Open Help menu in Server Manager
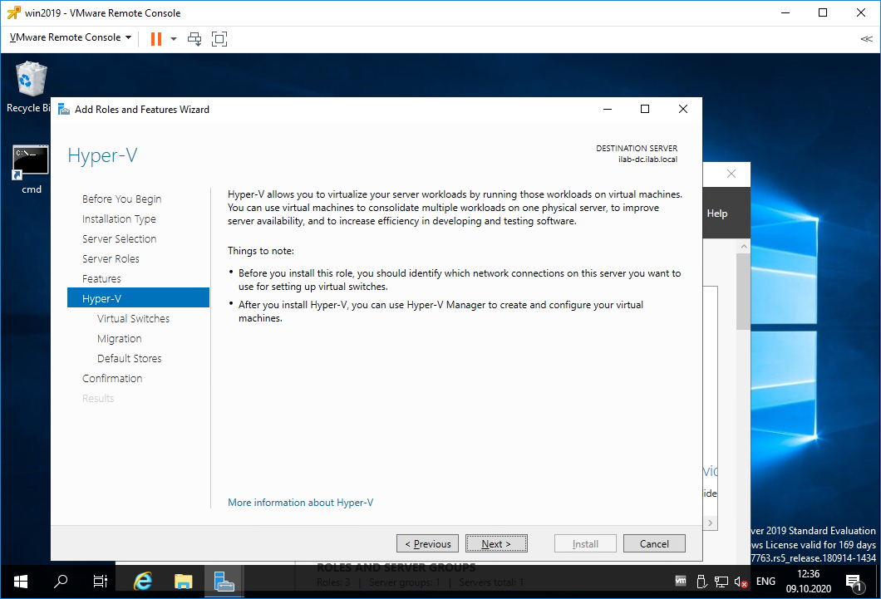881x599 pixels. pyautogui.click(x=717, y=214)
